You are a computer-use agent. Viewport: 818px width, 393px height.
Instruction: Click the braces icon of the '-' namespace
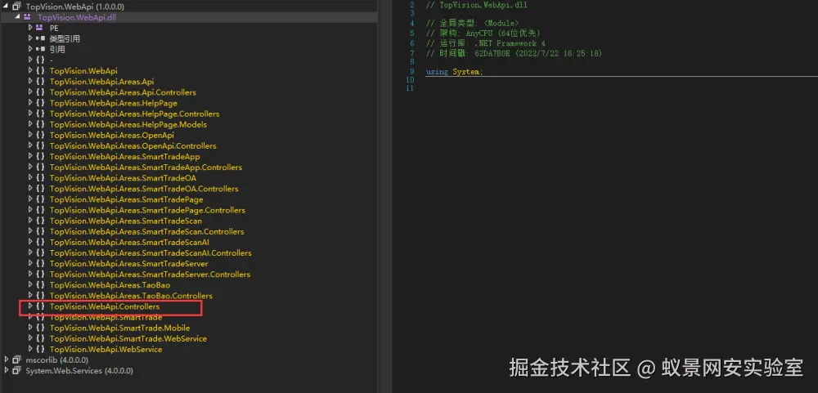click(x=40, y=60)
